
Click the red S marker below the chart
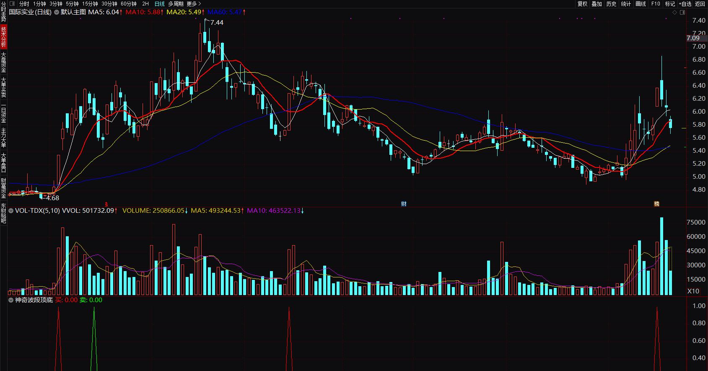106,204
